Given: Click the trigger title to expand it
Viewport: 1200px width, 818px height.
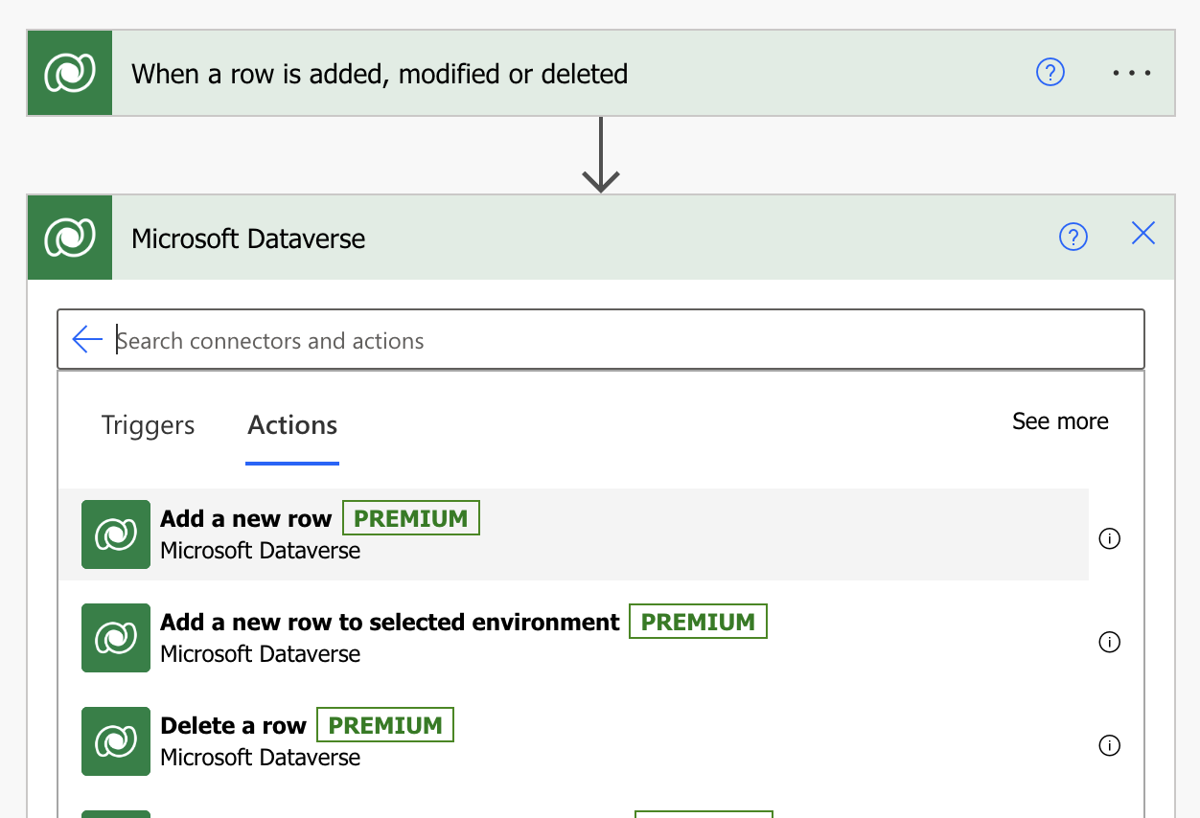Looking at the screenshot, I should tap(380, 74).
